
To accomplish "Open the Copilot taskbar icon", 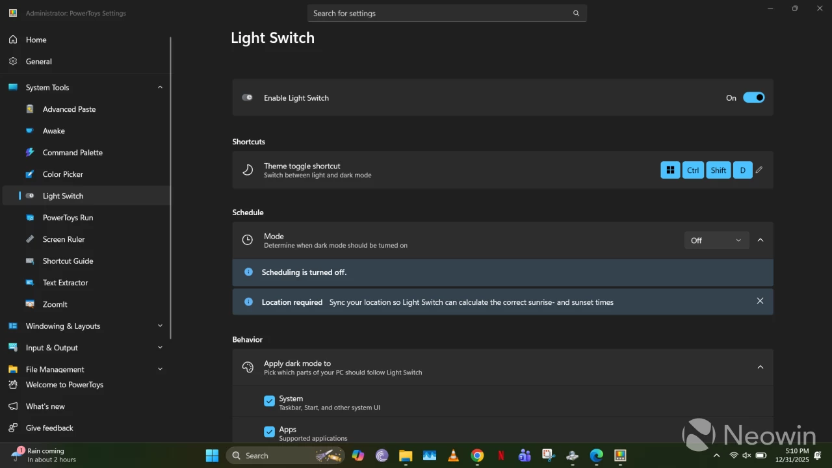I will tap(358, 456).
